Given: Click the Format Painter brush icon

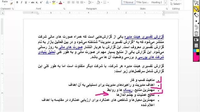Looking at the screenshot, I should [x=11, y=3].
